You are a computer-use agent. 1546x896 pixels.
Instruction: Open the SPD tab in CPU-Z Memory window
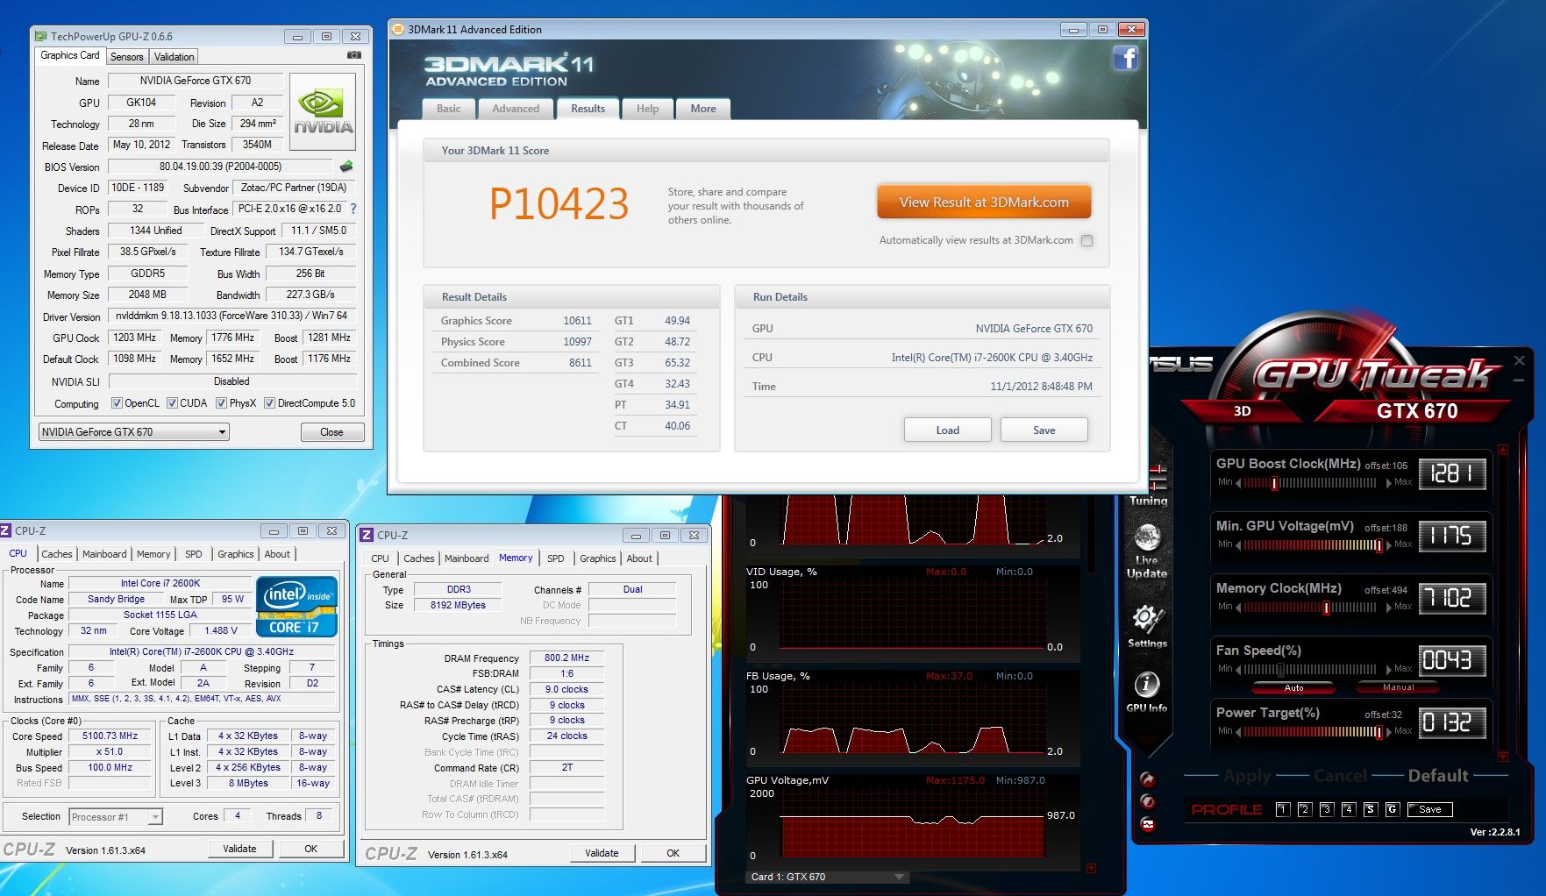coord(556,558)
